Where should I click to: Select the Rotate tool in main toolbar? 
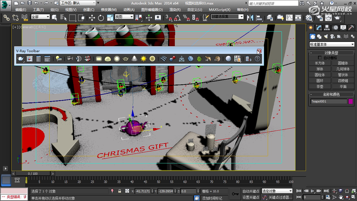(x=101, y=18)
